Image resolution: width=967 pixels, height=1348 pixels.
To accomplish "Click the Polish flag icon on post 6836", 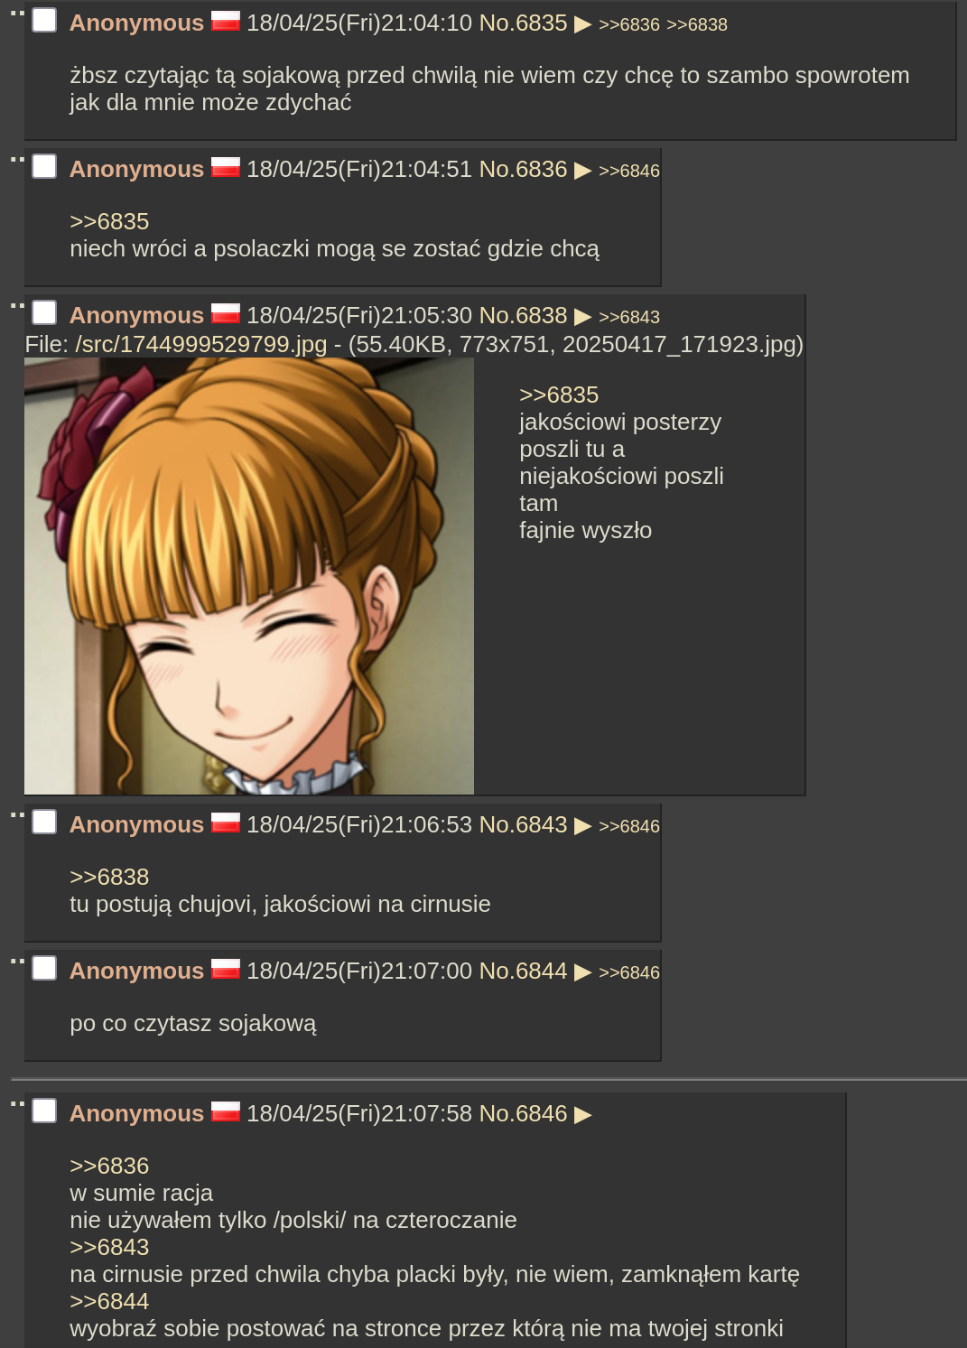I will click(x=226, y=167).
